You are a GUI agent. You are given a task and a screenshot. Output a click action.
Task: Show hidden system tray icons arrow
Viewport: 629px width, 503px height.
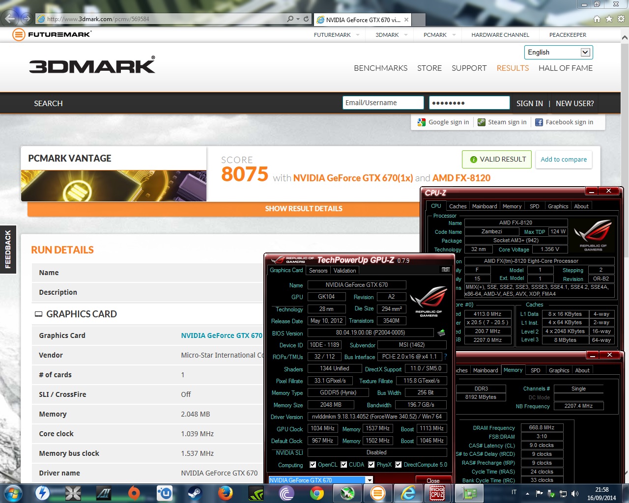click(x=527, y=493)
